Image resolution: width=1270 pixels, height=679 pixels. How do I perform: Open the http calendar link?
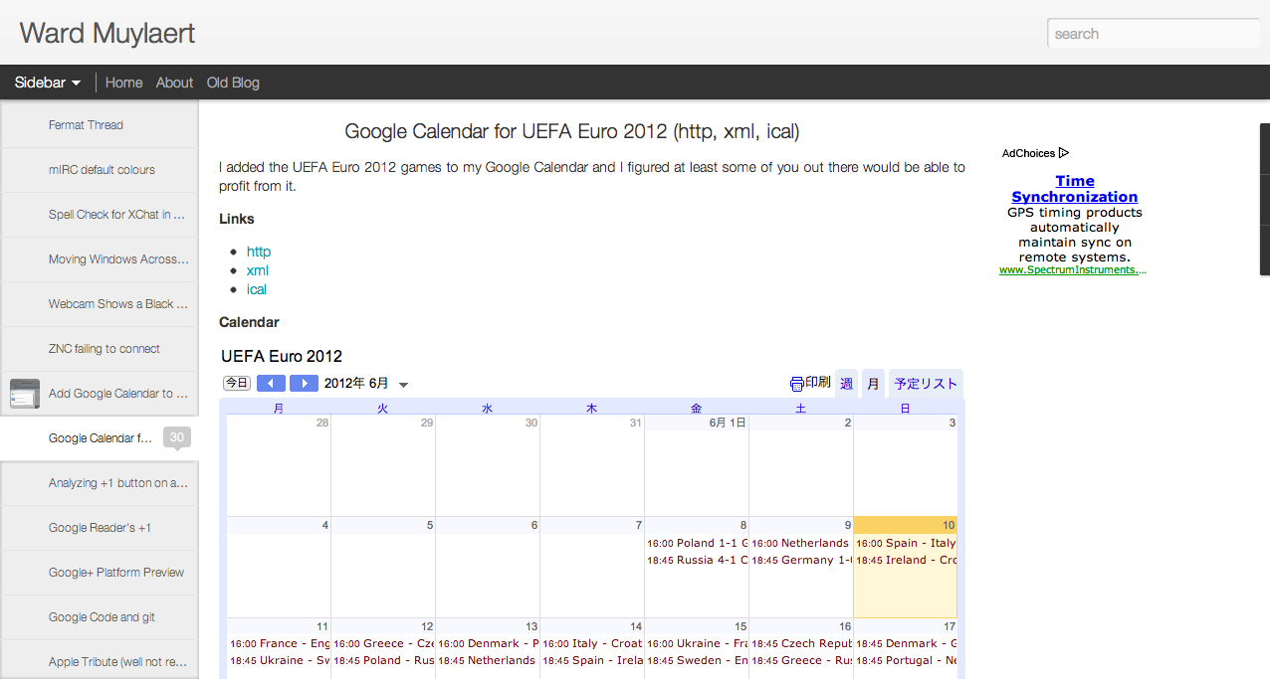tap(259, 252)
